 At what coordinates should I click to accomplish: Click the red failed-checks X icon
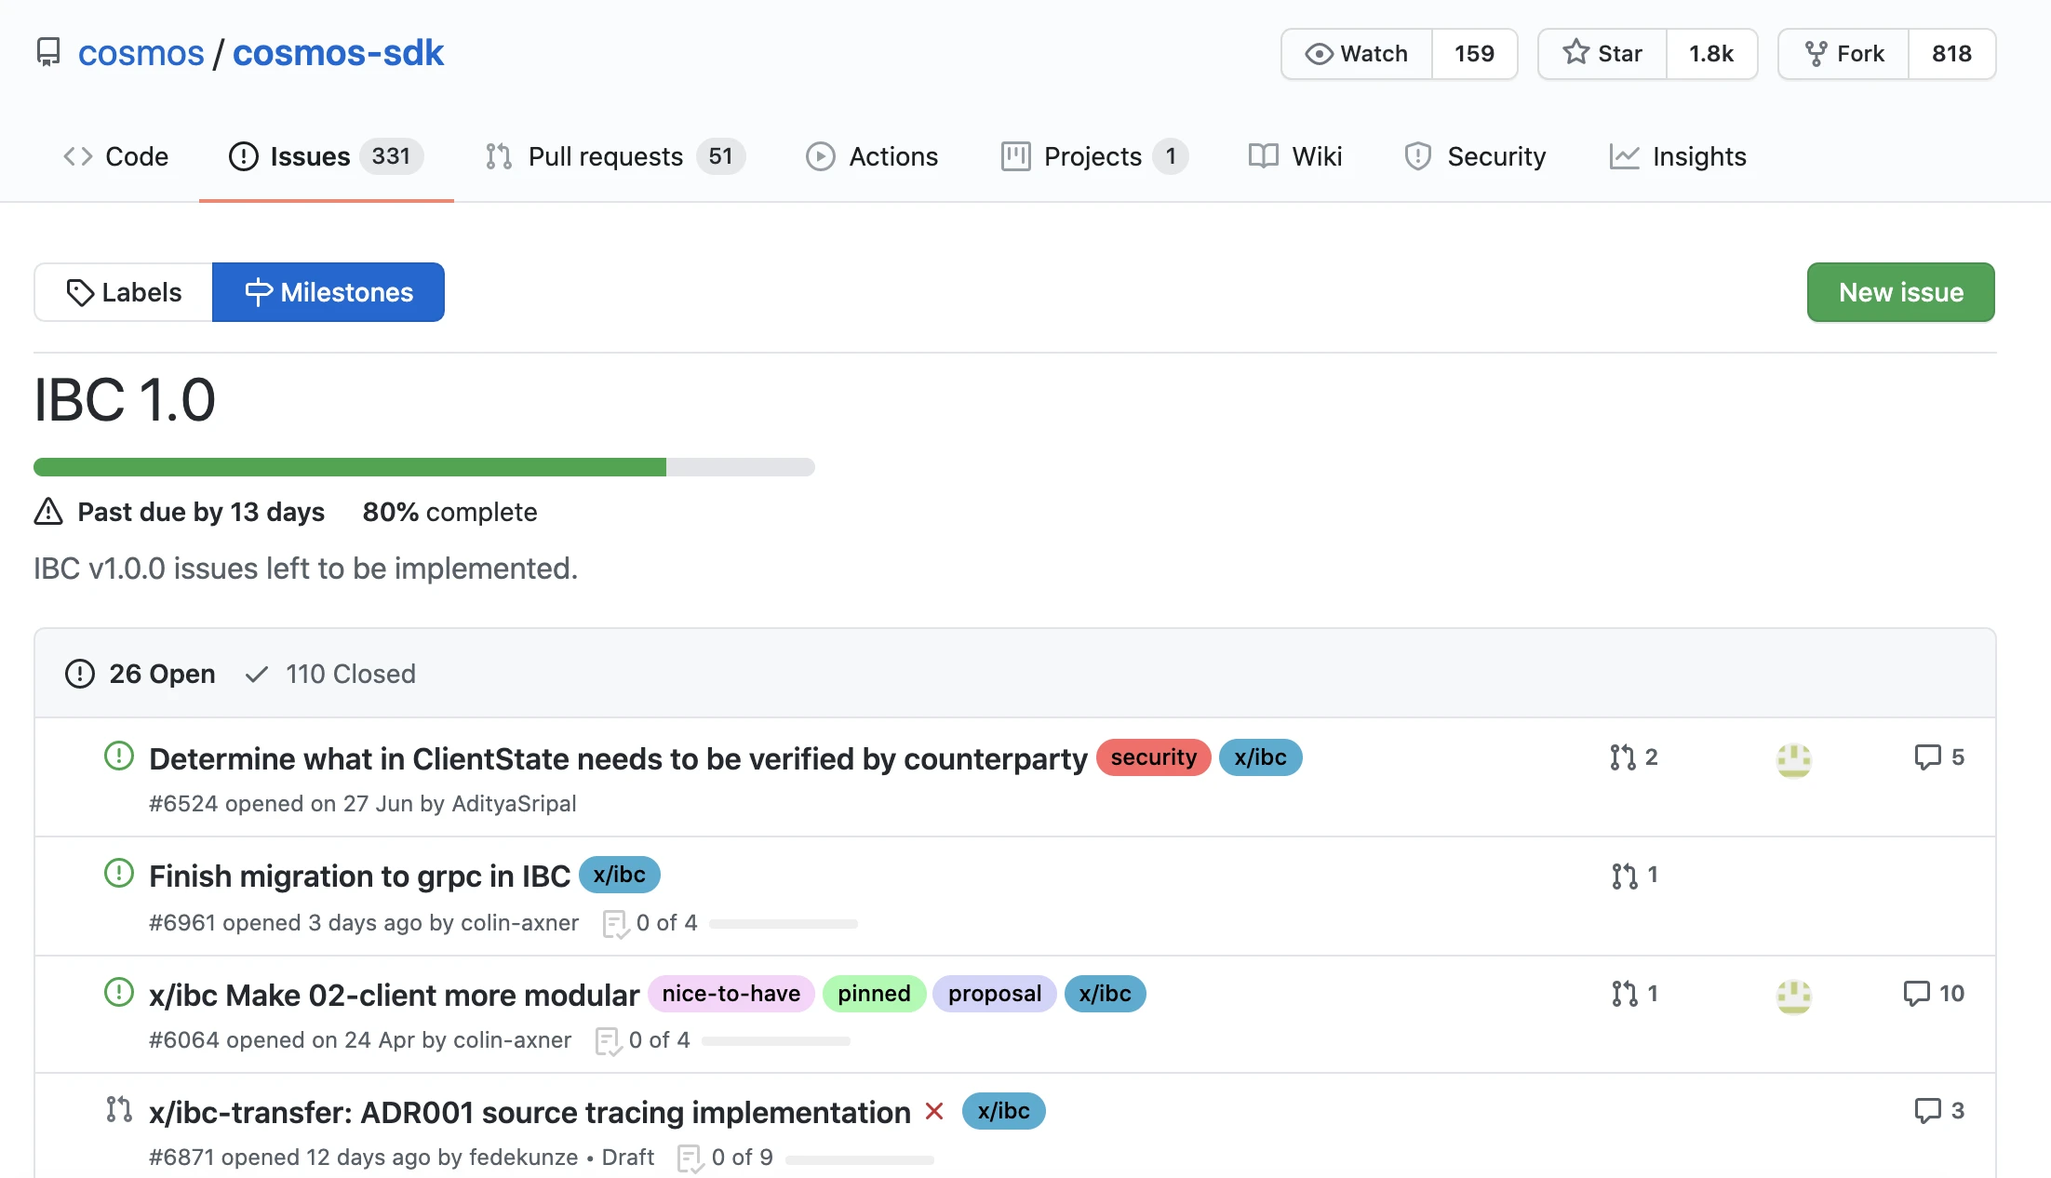935,1112
